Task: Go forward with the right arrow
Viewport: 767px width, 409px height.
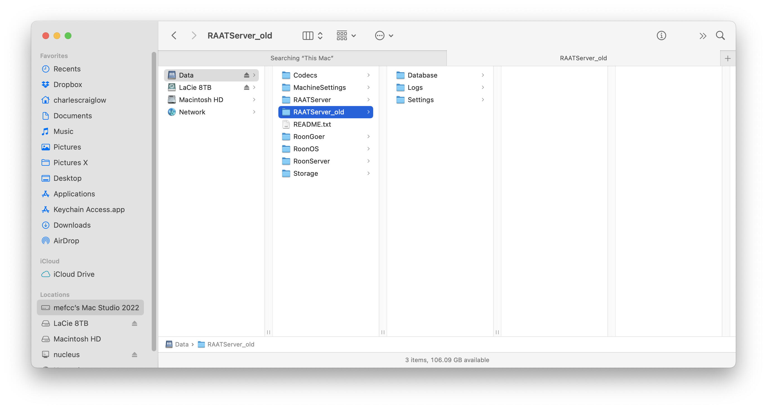Action: pyautogui.click(x=194, y=35)
